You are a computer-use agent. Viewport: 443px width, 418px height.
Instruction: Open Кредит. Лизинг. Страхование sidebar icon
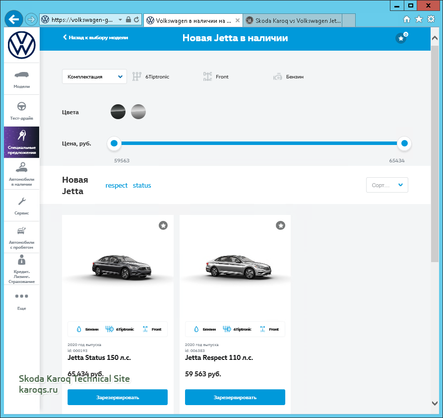(22, 260)
